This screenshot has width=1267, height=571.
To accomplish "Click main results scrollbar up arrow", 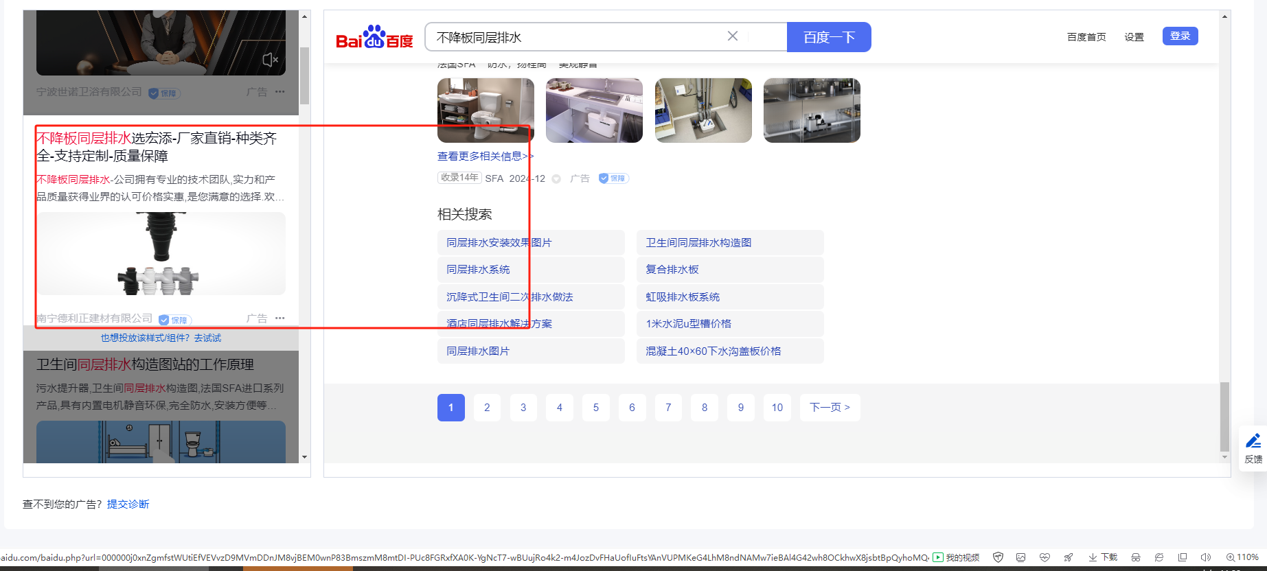I will (1224, 16).
